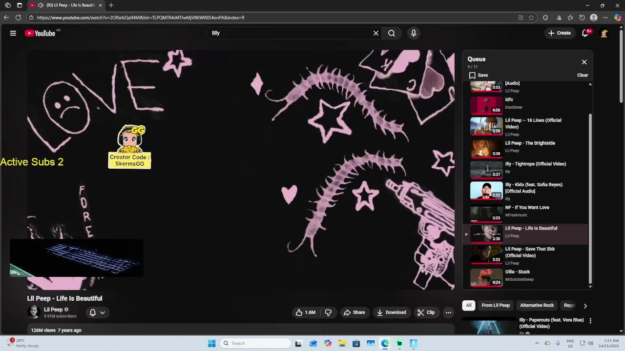Select the All filter chip
Screen dimensions: 625x351
(x=469, y=305)
